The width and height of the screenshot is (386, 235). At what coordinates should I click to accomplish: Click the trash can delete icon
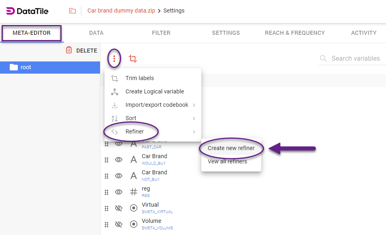tap(69, 51)
